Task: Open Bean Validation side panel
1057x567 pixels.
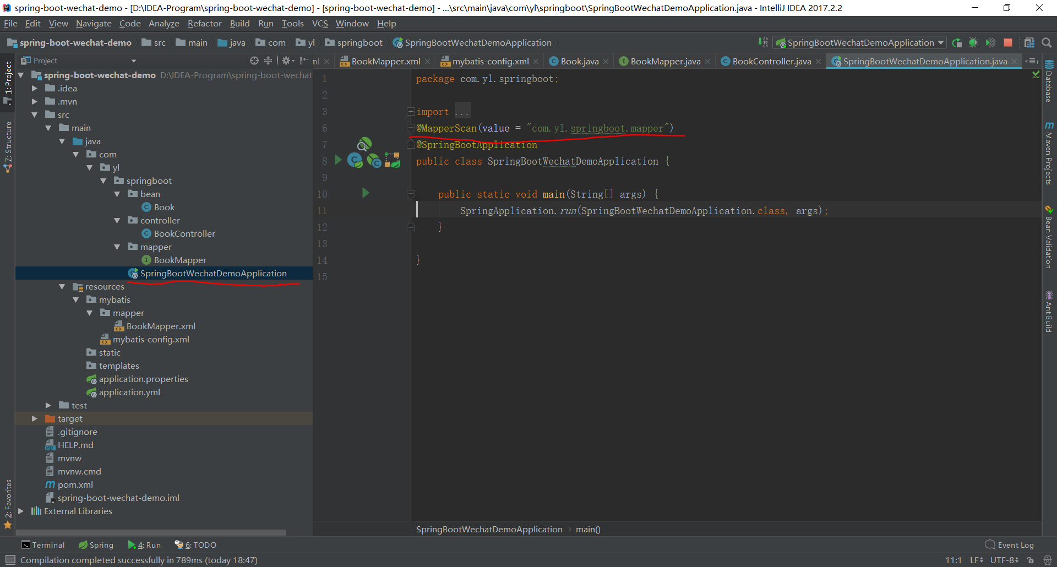Action: click(1049, 237)
